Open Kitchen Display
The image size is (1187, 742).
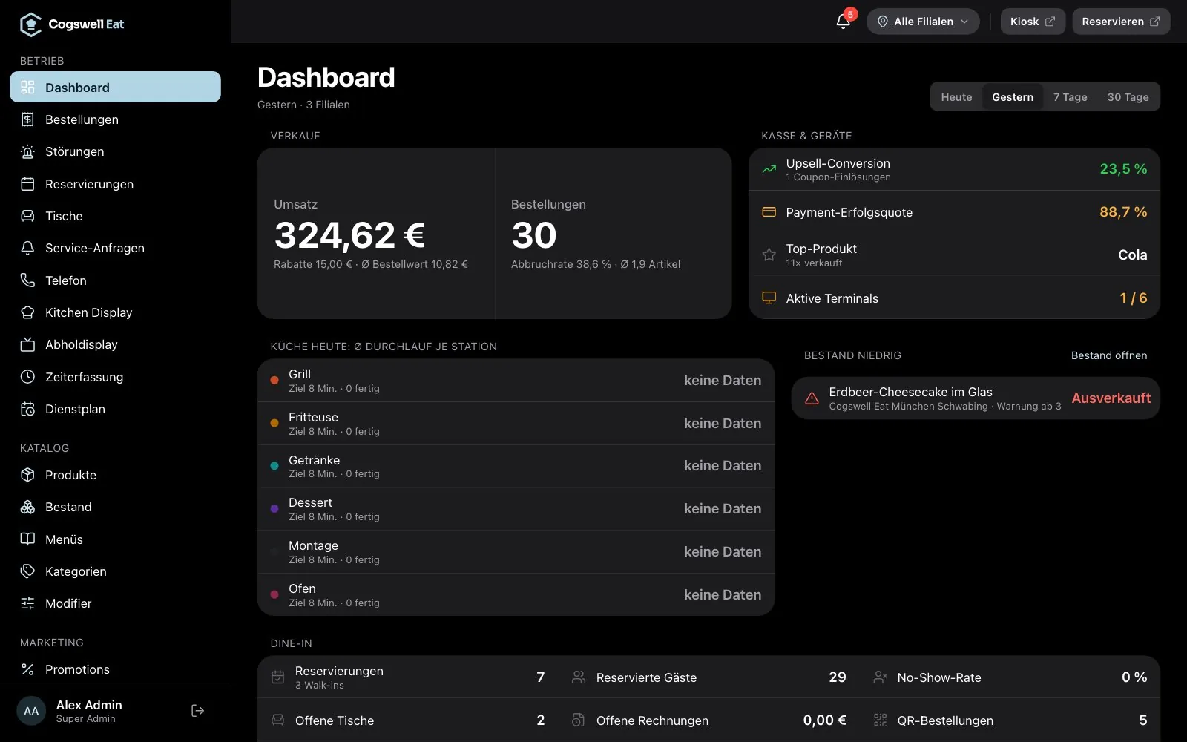tap(115, 312)
